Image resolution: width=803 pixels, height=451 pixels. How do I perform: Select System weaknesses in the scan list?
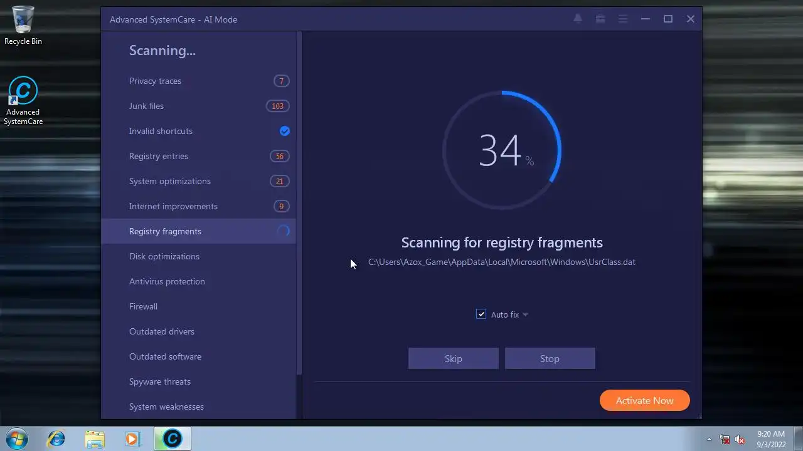(198, 407)
